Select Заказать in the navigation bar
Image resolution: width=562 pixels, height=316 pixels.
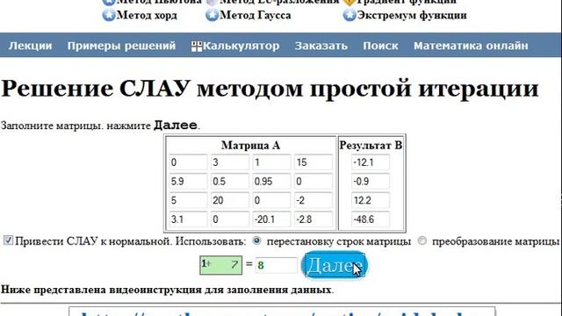[x=321, y=46]
